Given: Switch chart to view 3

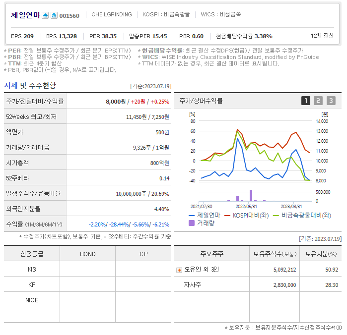Looking at the screenshot, I should [x=331, y=101].
